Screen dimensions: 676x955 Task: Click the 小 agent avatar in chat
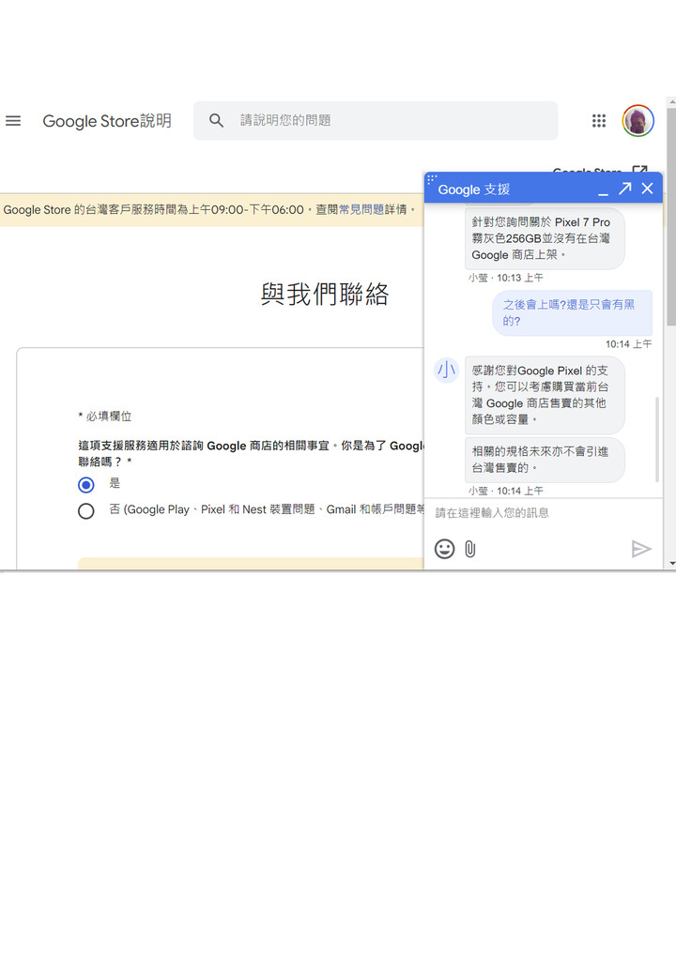pos(446,371)
